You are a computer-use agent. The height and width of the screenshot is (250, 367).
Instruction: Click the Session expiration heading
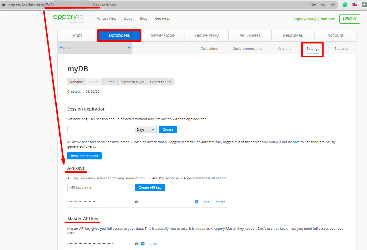[x=86, y=109]
